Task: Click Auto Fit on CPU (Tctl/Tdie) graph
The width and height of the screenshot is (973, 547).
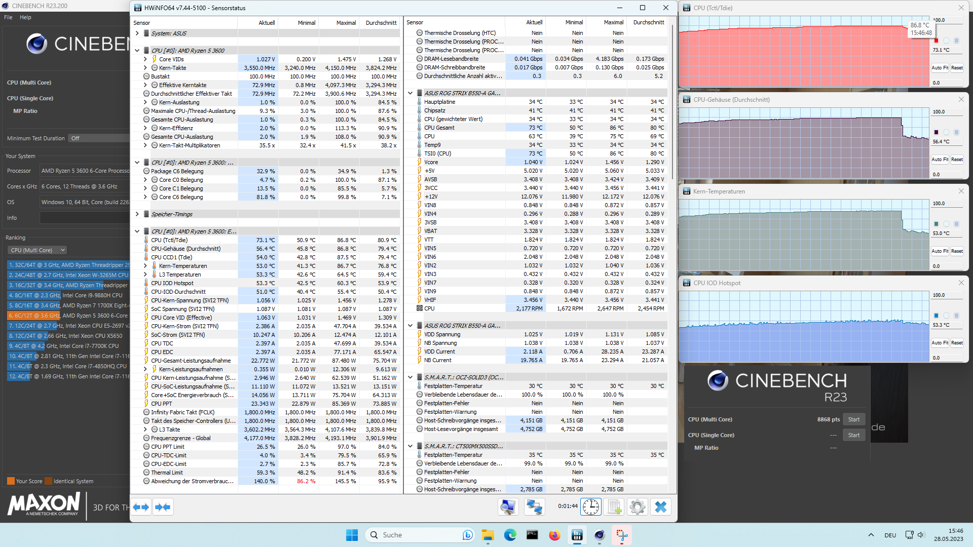Action: point(940,68)
